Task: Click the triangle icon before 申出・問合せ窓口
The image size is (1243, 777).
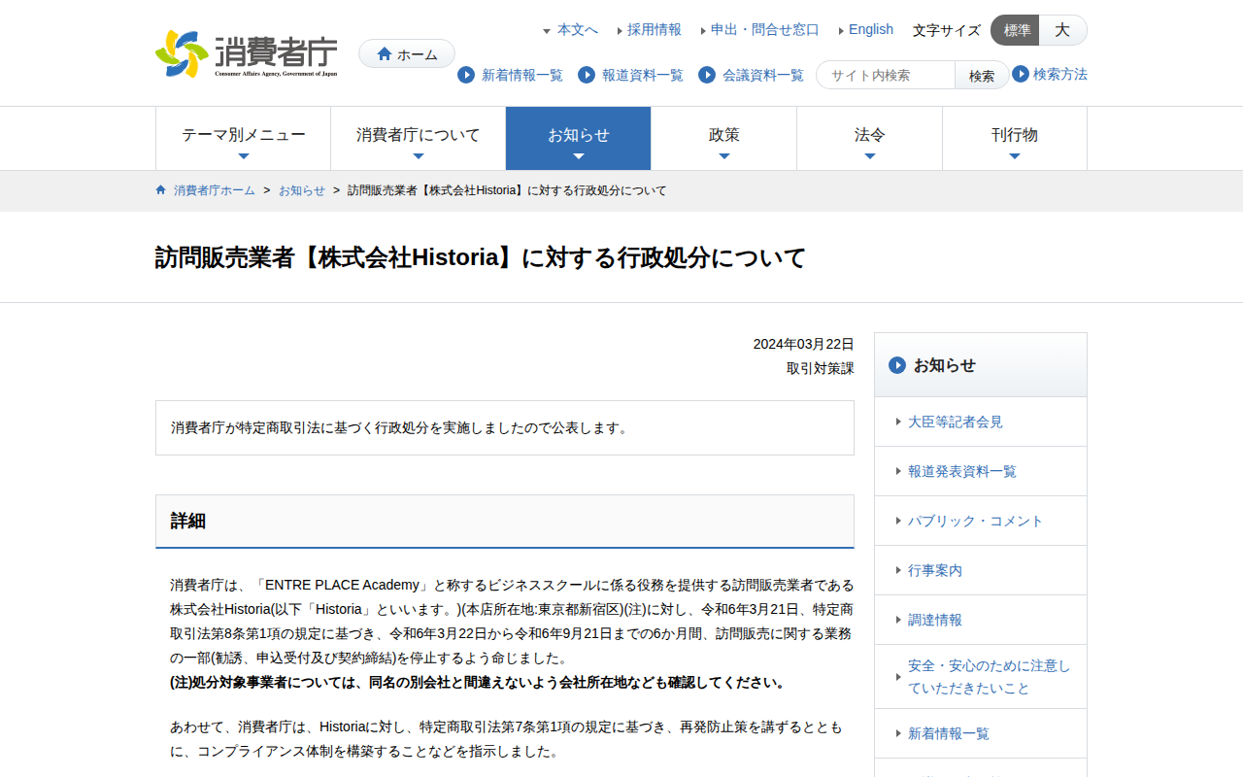Action: pyautogui.click(x=703, y=31)
